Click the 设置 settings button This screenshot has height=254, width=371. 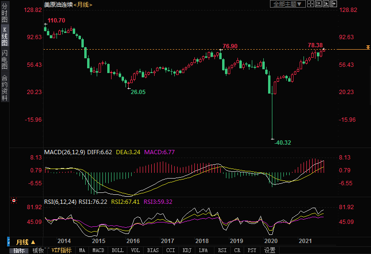coord(270,250)
